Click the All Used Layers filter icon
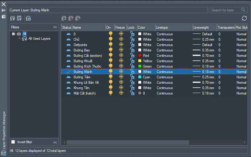Screen dimensions: 251x157 [24, 39]
